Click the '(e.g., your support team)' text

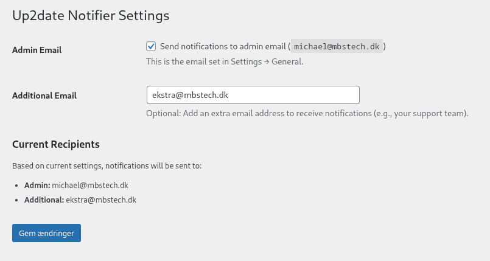click(421, 113)
